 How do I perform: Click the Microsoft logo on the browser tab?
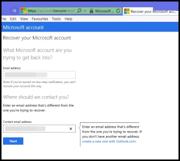[x=127, y=11]
